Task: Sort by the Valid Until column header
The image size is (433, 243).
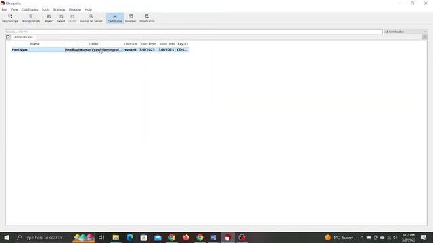Action: tap(167, 44)
